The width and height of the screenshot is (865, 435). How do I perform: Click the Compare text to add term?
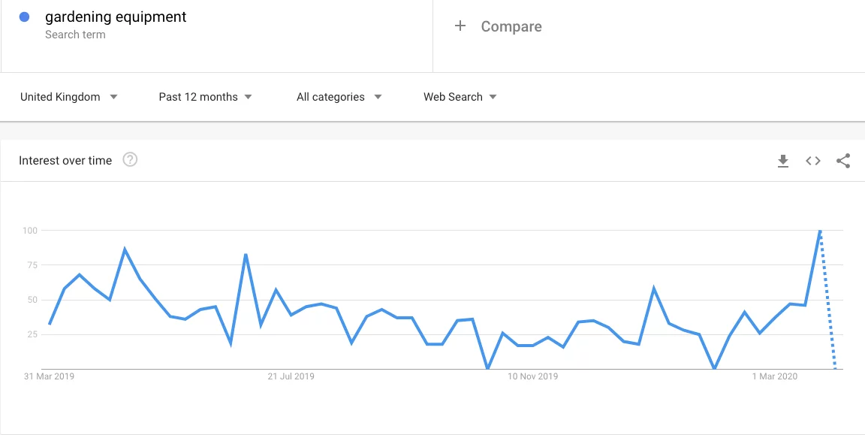pos(511,26)
